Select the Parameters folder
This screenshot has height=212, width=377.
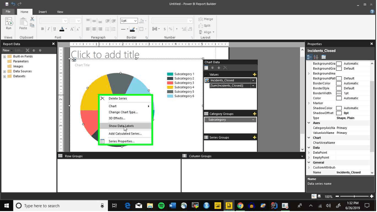pyautogui.click(x=18, y=61)
